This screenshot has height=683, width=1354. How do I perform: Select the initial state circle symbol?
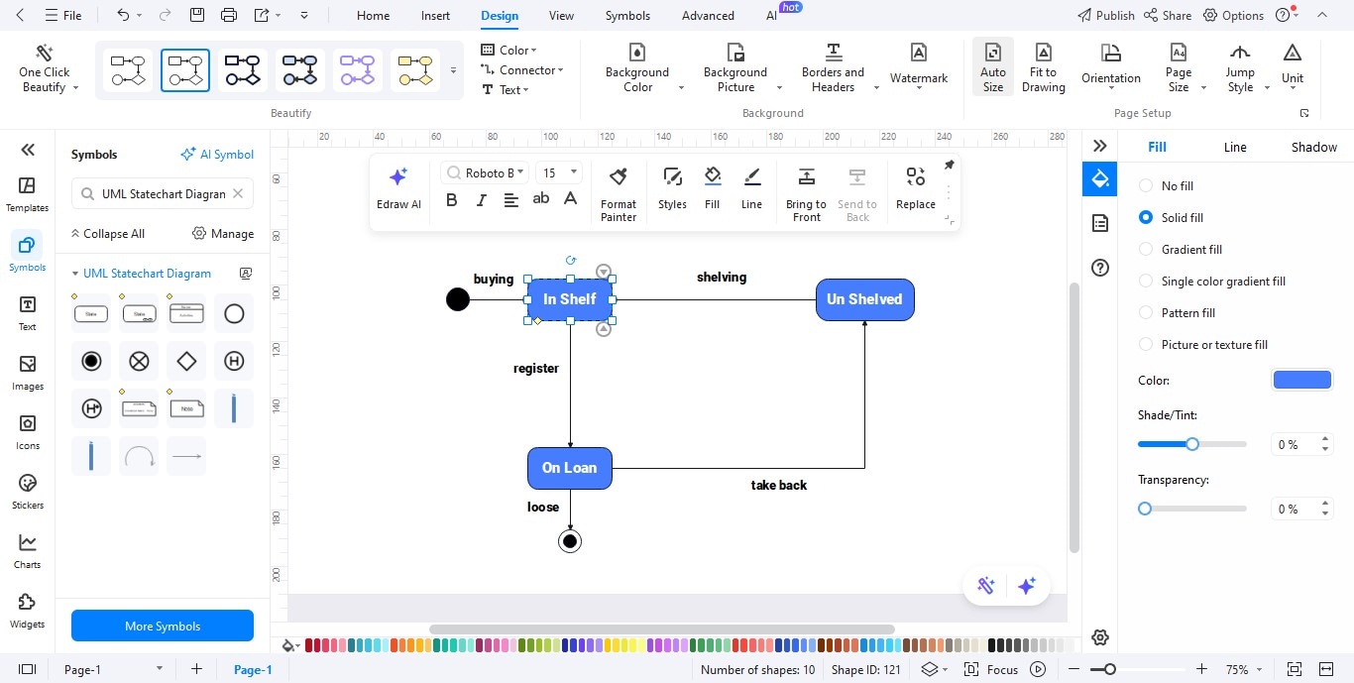coord(234,313)
